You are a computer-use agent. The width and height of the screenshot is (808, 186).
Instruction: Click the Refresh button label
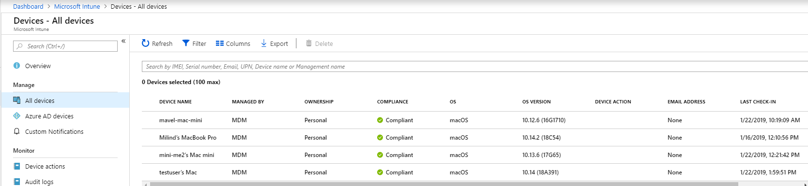162,43
